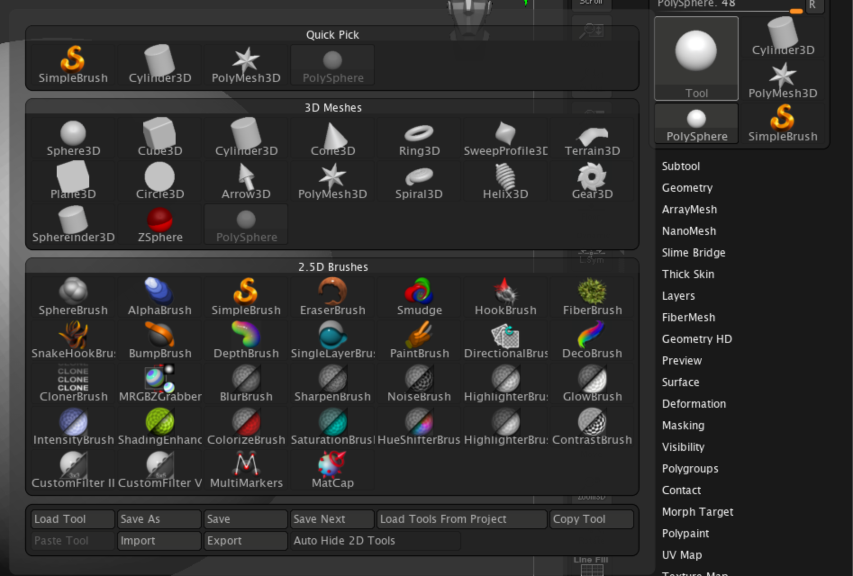Pick the Arrow3D mesh

246,181
